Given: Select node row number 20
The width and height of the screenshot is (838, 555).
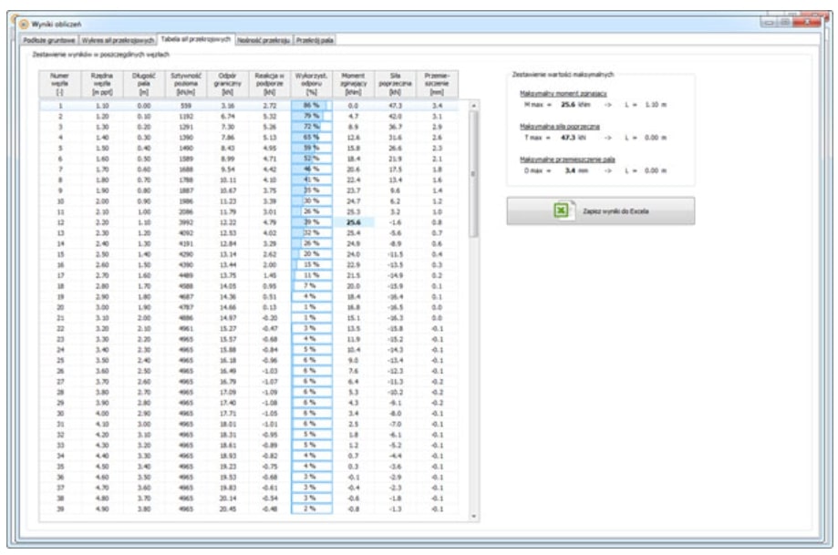Looking at the screenshot, I should pyautogui.click(x=59, y=307).
